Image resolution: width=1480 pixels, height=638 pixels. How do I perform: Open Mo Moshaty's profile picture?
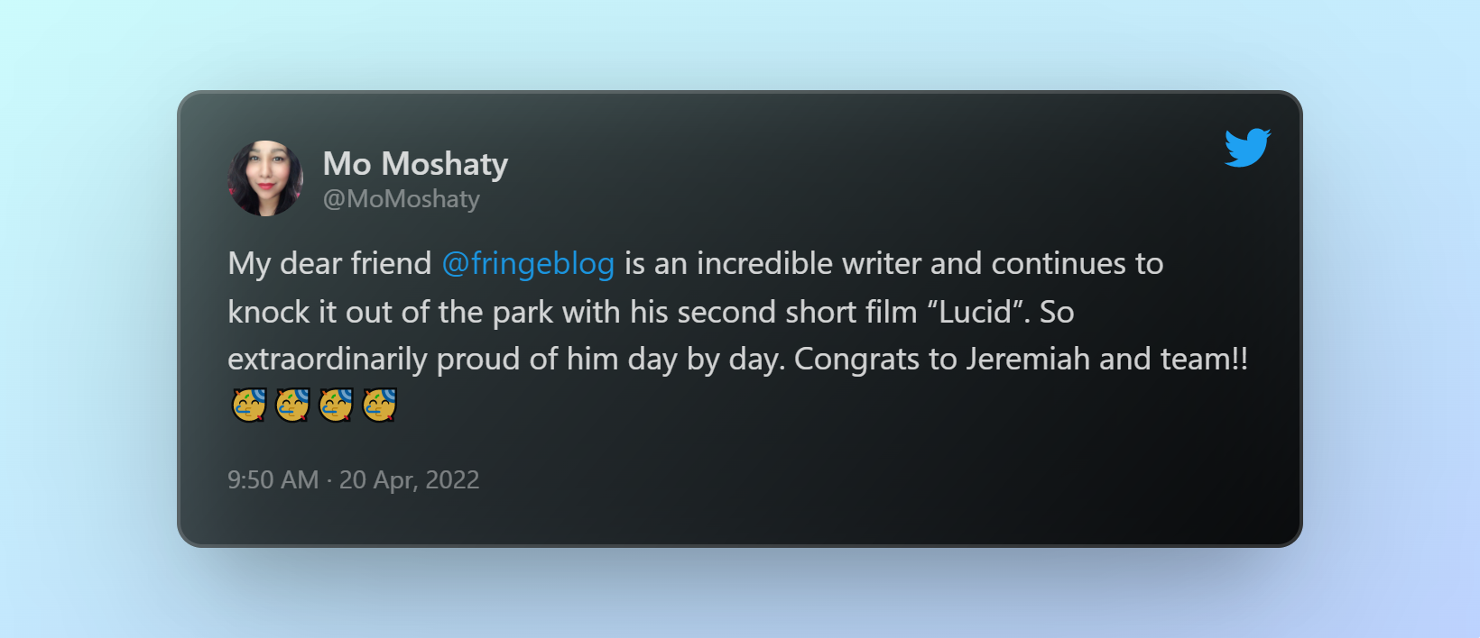point(265,178)
